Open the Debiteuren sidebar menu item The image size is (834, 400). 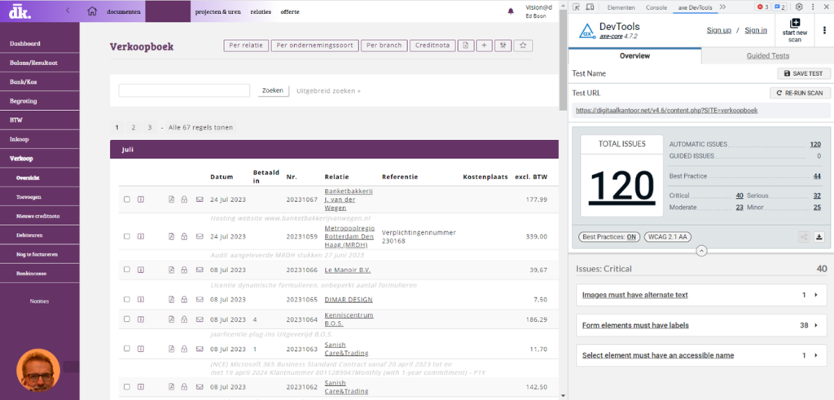coord(29,235)
